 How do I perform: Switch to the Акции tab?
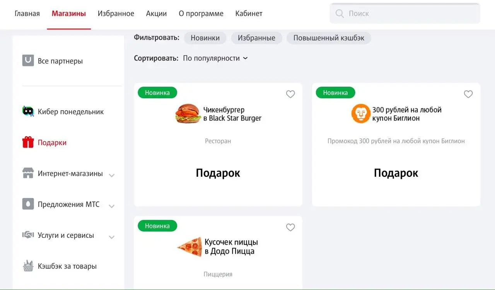pos(156,14)
